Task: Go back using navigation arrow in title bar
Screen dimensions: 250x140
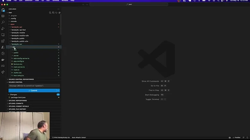Action: (83, 5)
